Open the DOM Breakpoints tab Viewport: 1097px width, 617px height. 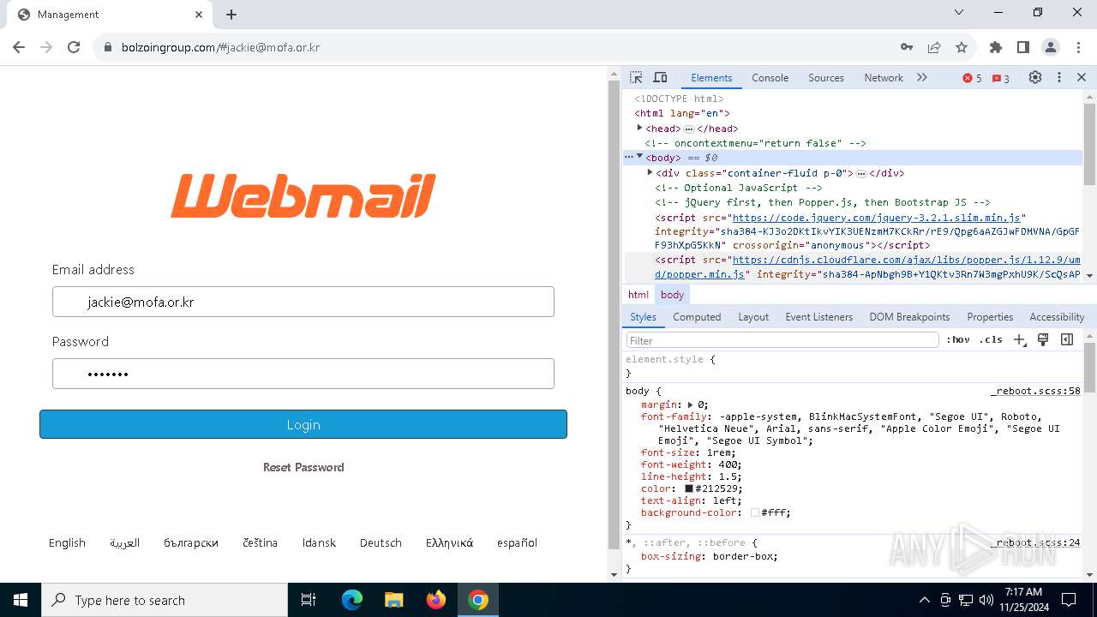click(x=909, y=316)
